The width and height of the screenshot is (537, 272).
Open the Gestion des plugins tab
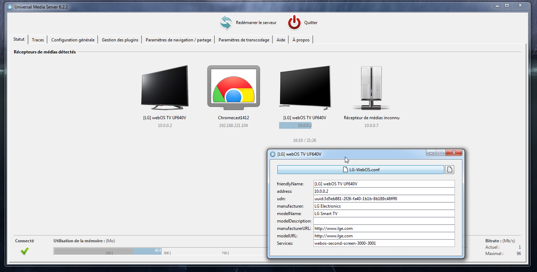120,40
